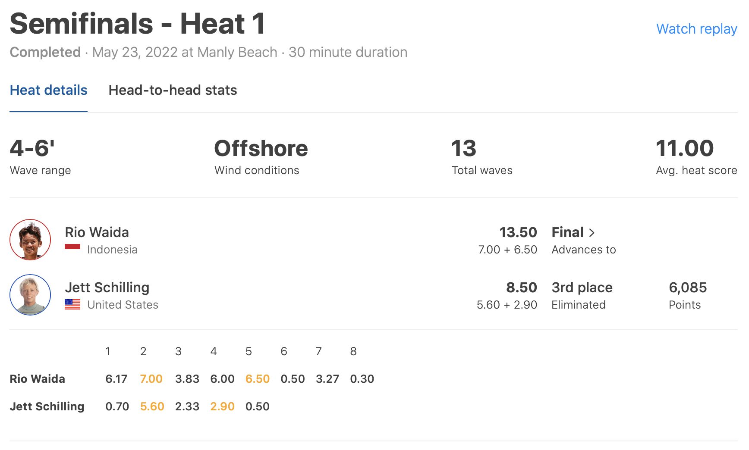The width and height of the screenshot is (749, 450).
Task: Click Rio Waida's 13.50 heat total
Action: tap(518, 232)
